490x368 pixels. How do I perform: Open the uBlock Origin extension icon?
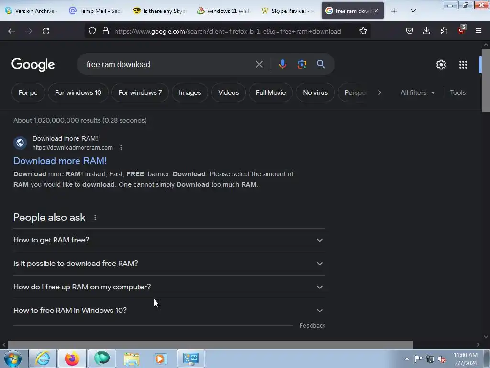click(x=462, y=30)
